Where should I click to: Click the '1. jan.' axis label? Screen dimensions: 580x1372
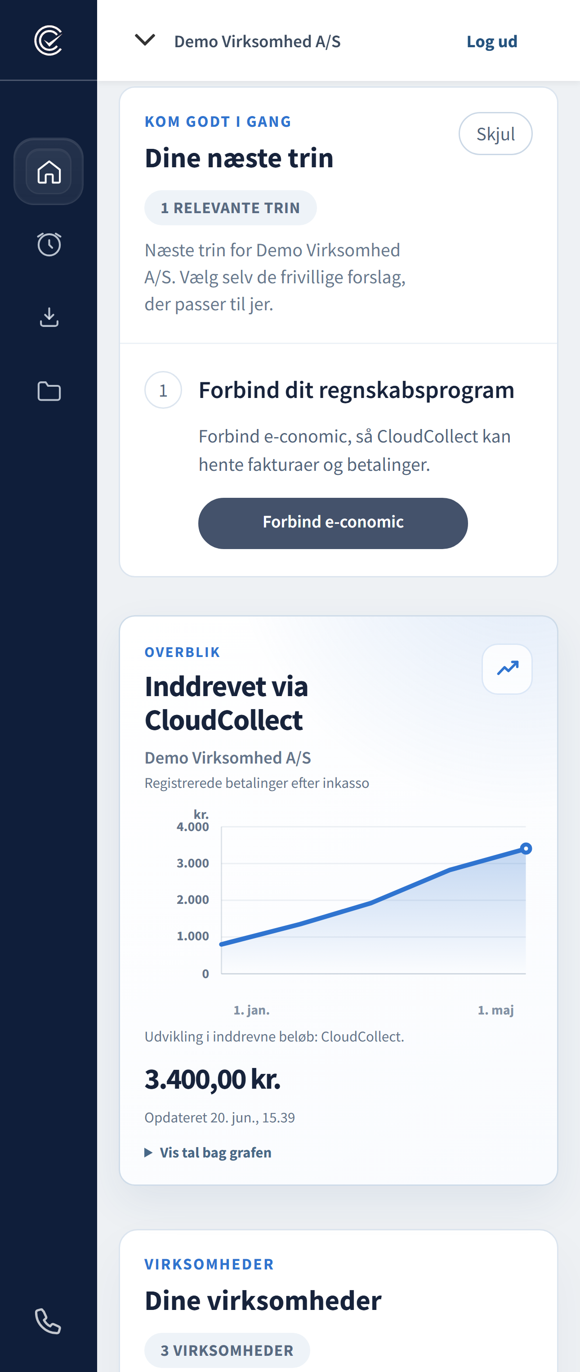pos(251,1010)
